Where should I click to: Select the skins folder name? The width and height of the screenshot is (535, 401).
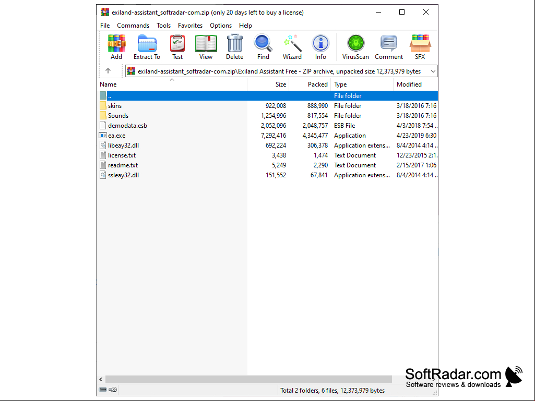pos(115,106)
